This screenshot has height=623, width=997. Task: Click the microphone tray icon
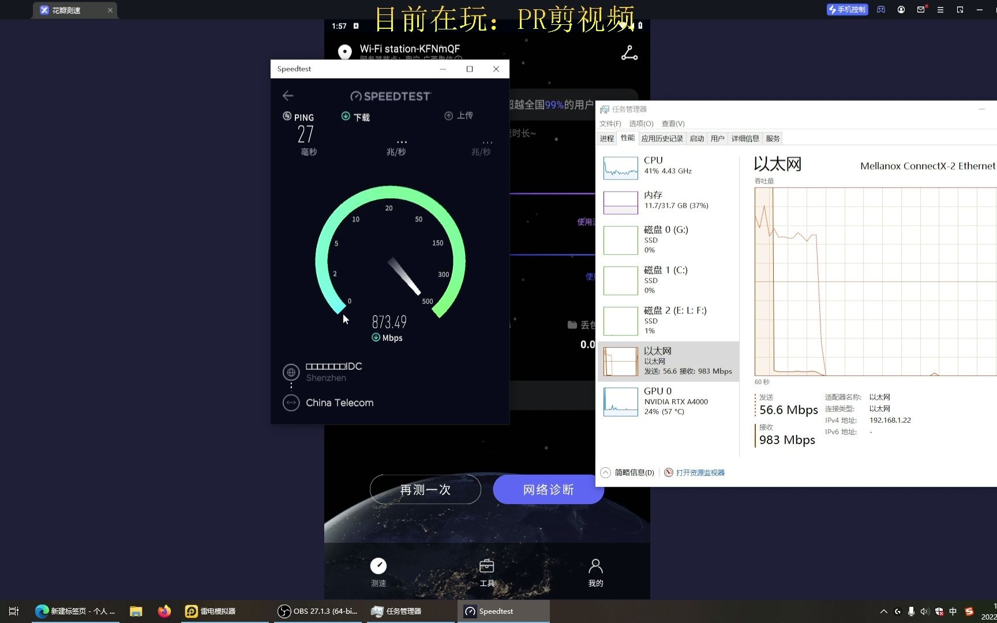tap(911, 611)
